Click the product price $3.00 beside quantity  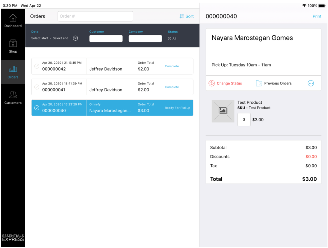click(x=258, y=120)
